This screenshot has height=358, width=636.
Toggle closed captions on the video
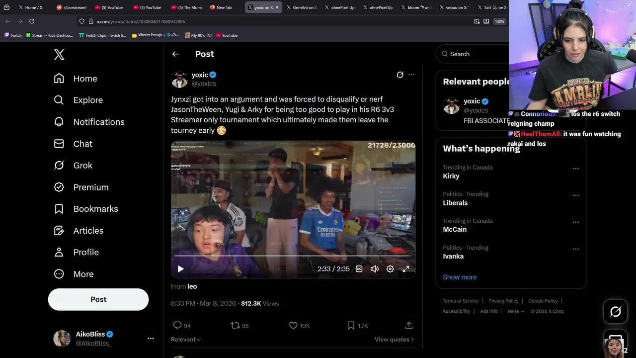pyautogui.click(x=359, y=269)
